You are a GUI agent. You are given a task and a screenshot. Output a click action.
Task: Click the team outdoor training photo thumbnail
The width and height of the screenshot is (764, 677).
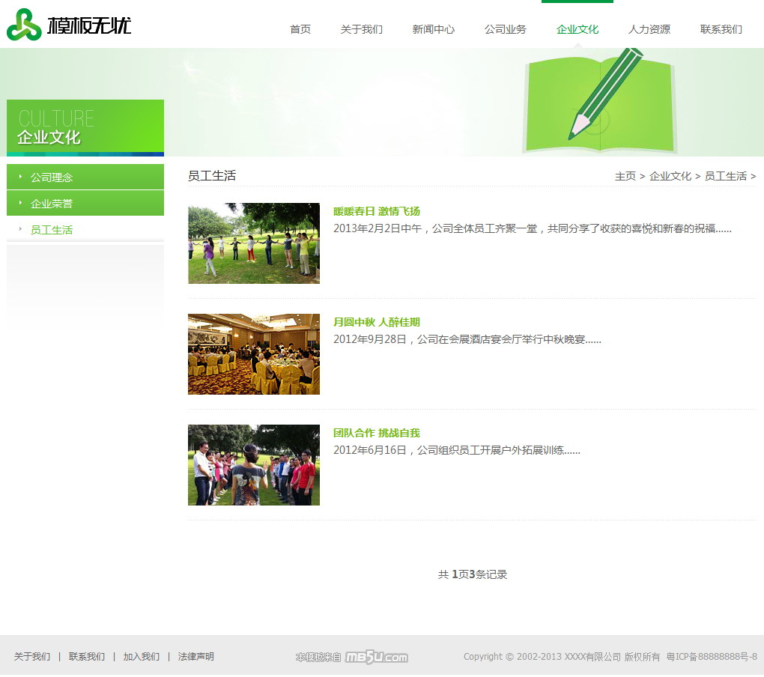[253, 465]
